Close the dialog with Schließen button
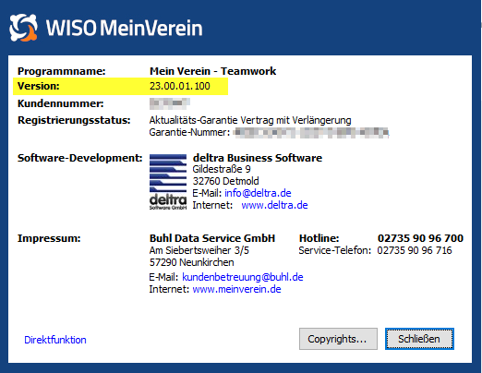 pyautogui.click(x=419, y=339)
